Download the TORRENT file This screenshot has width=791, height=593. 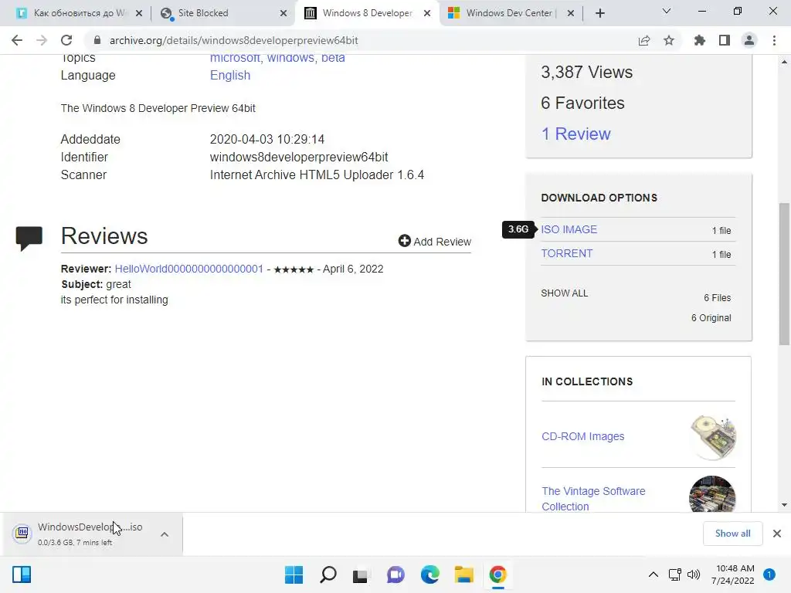[567, 253]
